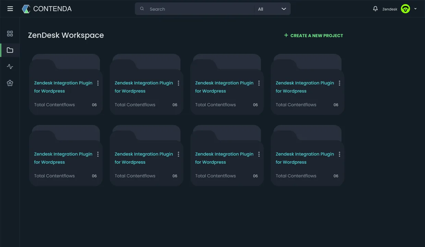The width and height of the screenshot is (425, 247).
Task: Click the Contenda logo
Action: [x=47, y=9]
